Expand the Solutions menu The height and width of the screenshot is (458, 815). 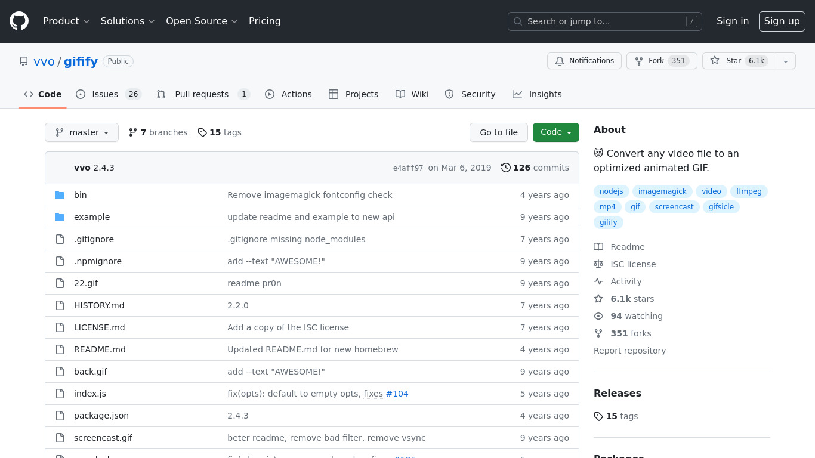tap(128, 21)
